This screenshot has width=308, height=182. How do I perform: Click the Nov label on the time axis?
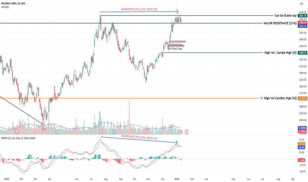click(148, 179)
